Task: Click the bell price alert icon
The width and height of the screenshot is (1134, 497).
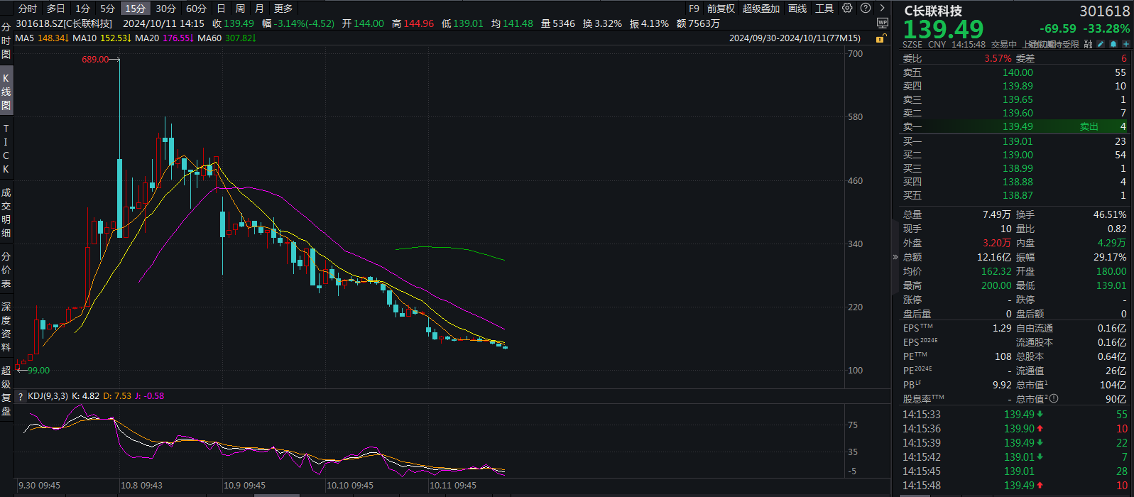Action: [1113, 44]
